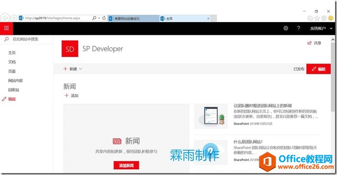This screenshot has height=175, width=337.
Task: Click the browser back arrow button
Action: pos(5,18)
